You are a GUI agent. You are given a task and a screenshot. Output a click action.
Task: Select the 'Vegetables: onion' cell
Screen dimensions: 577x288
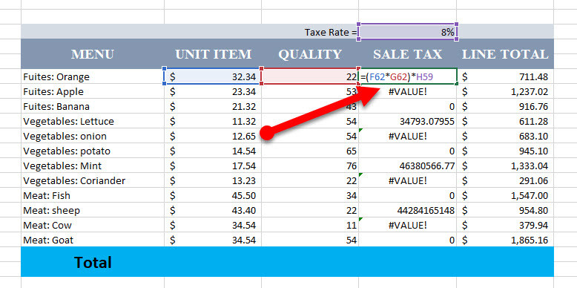(x=93, y=136)
